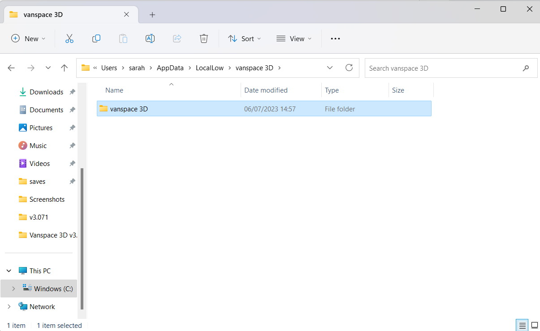Viewport: 540px width, 331px height.
Task: Click the Share icon in toolbar
Action: tap(177, 39)
